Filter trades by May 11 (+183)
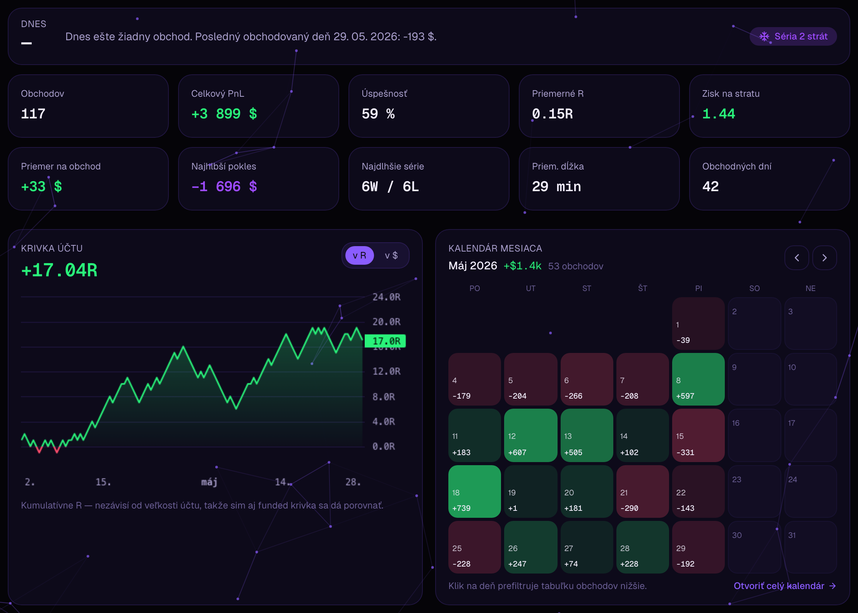This screenshot has height=613, width=858. (475, 435)
